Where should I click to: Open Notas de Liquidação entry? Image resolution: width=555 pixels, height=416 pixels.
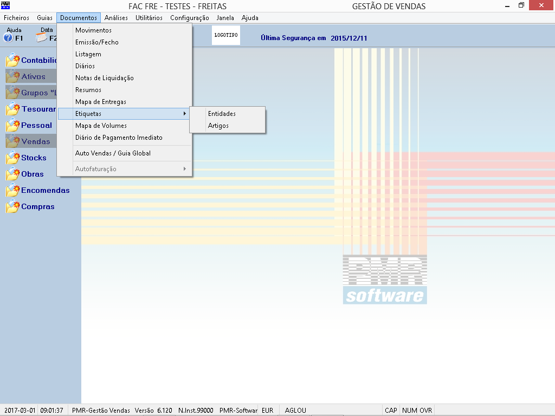[104, 78]
